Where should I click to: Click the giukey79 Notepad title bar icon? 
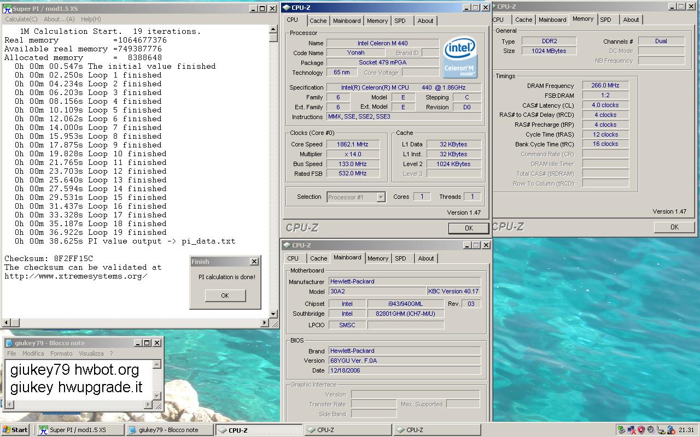9,342
